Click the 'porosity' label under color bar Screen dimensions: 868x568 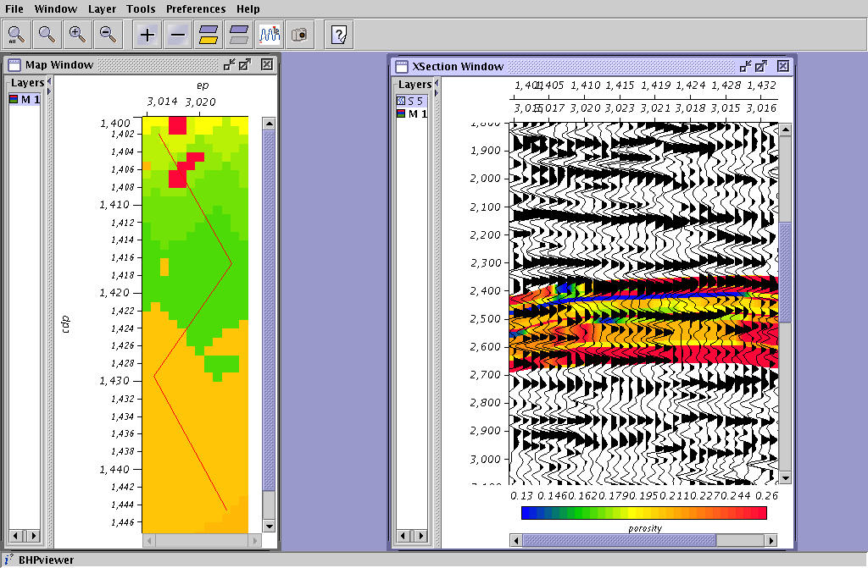tap(645, 528)
